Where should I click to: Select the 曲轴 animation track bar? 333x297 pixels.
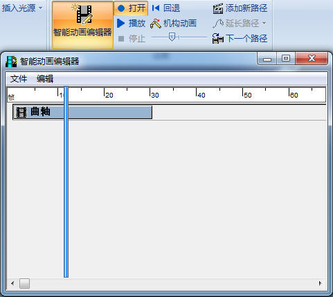point(82,112)
